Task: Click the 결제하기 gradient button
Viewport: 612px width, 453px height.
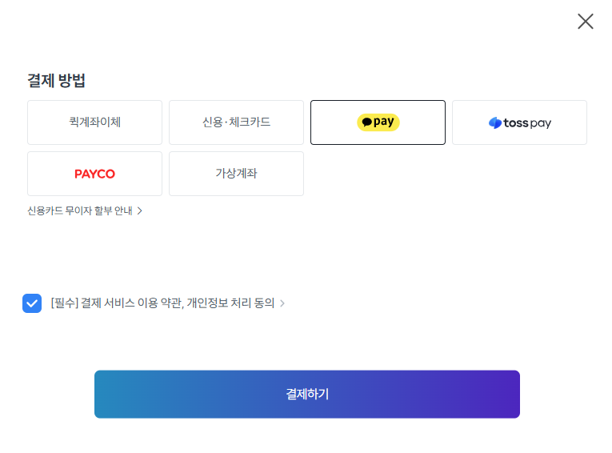Action: click(306, 394)
